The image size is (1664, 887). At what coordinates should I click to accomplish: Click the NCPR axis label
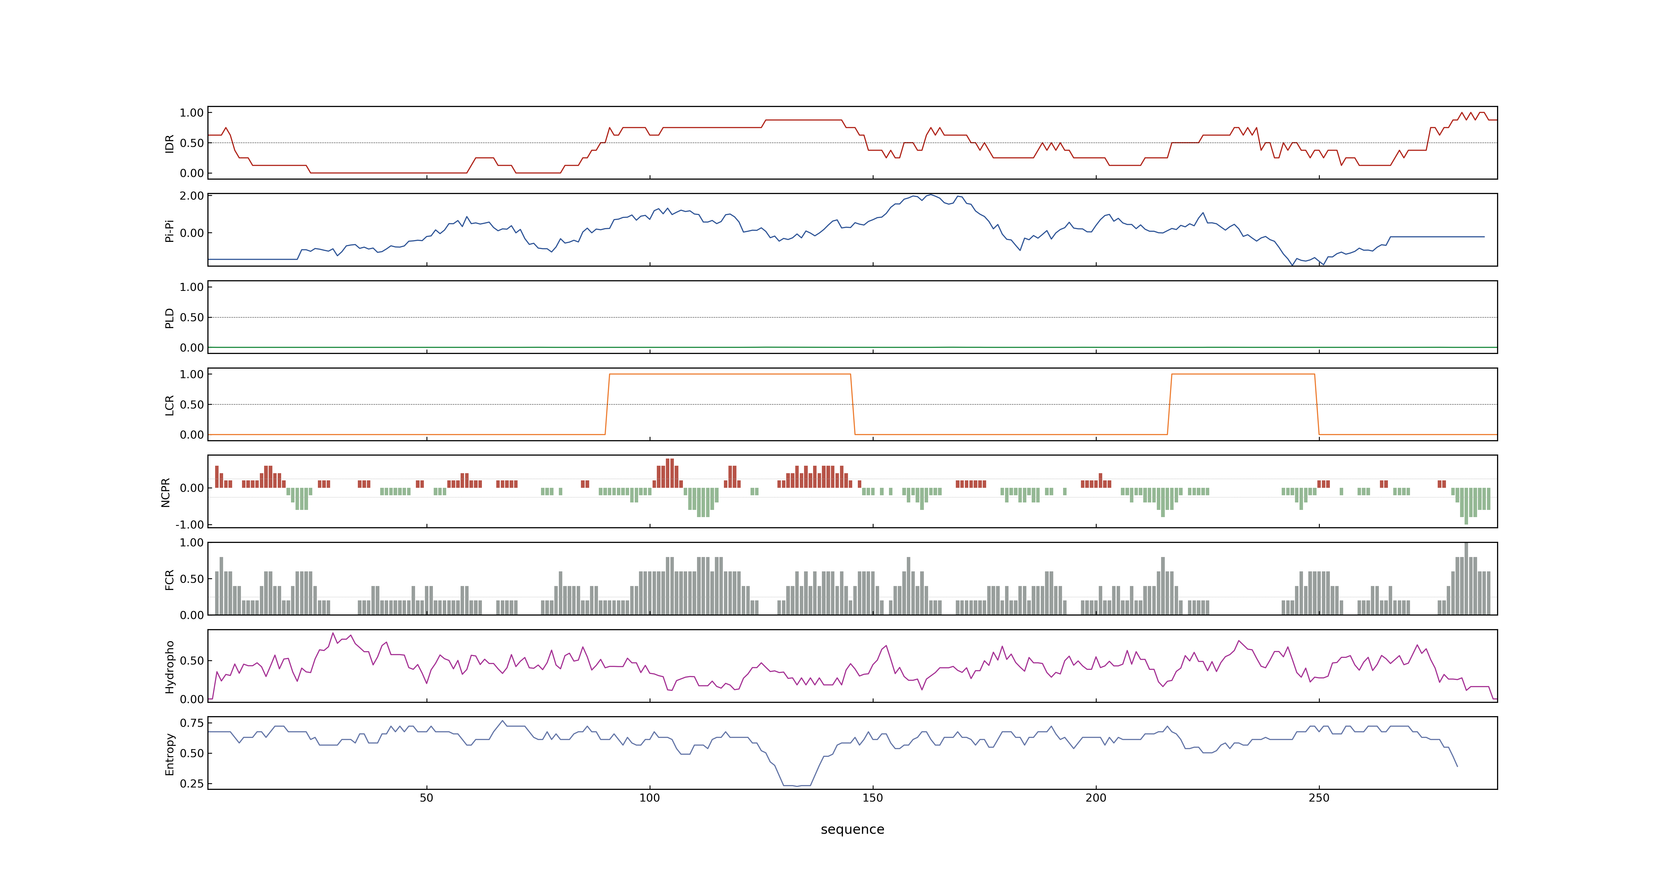[x=166, y=493]
